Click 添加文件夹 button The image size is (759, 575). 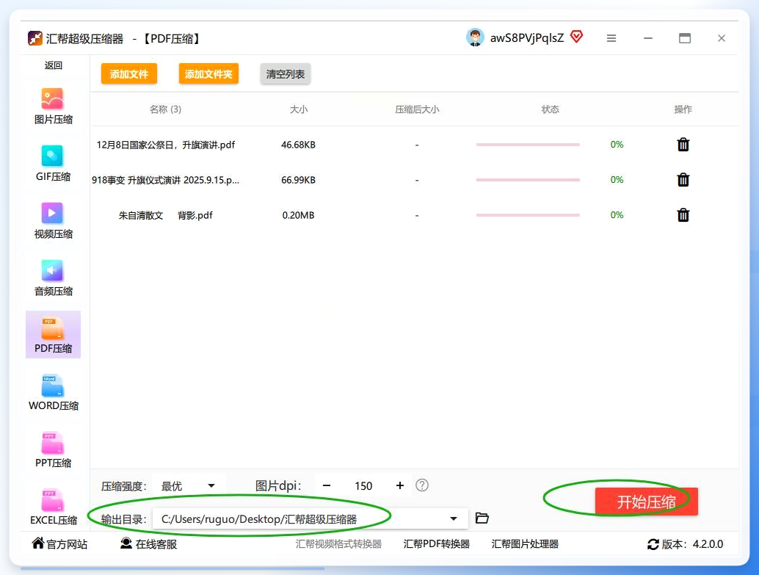pyautogui.click(x=208, y=73)
